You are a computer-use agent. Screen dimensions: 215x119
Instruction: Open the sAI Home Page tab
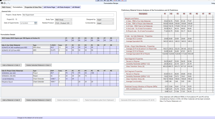pos(49,7)
